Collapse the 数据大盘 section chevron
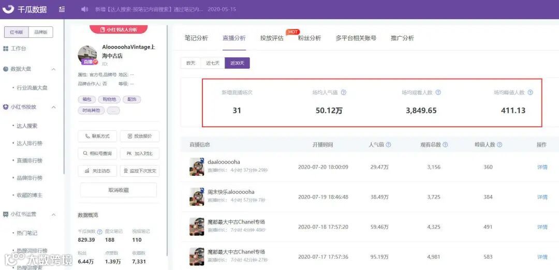The image size is (559, 270). tap(53, 69)
